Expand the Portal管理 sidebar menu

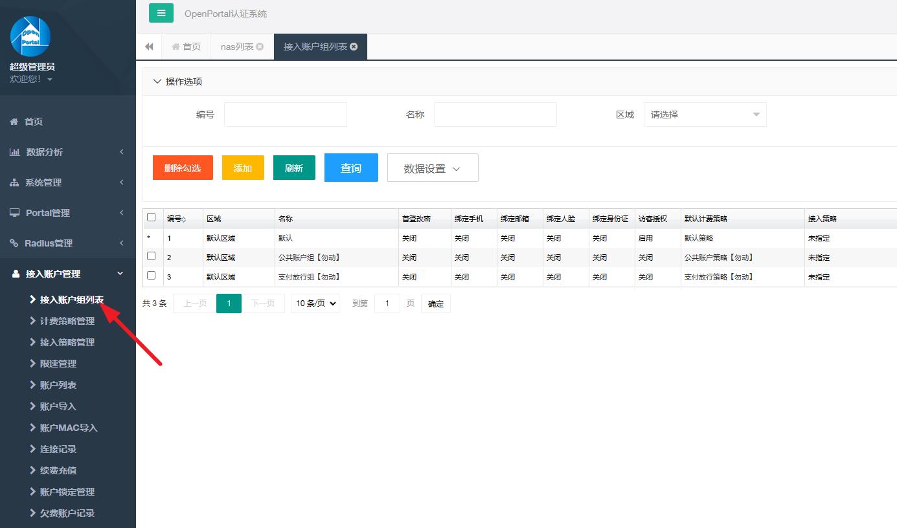click(x=68, y=213)
